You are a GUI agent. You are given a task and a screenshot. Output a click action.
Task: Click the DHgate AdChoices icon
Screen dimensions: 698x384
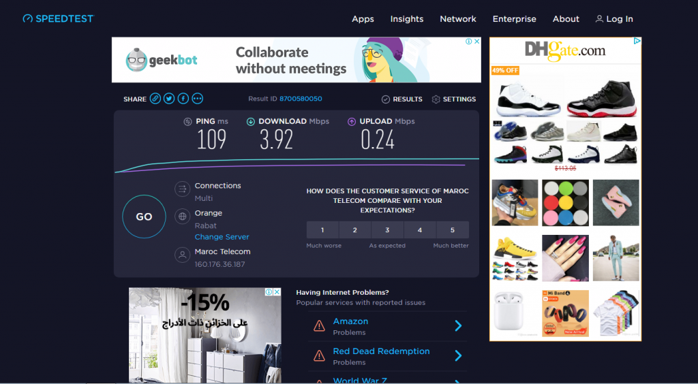(x=637, y=41)
